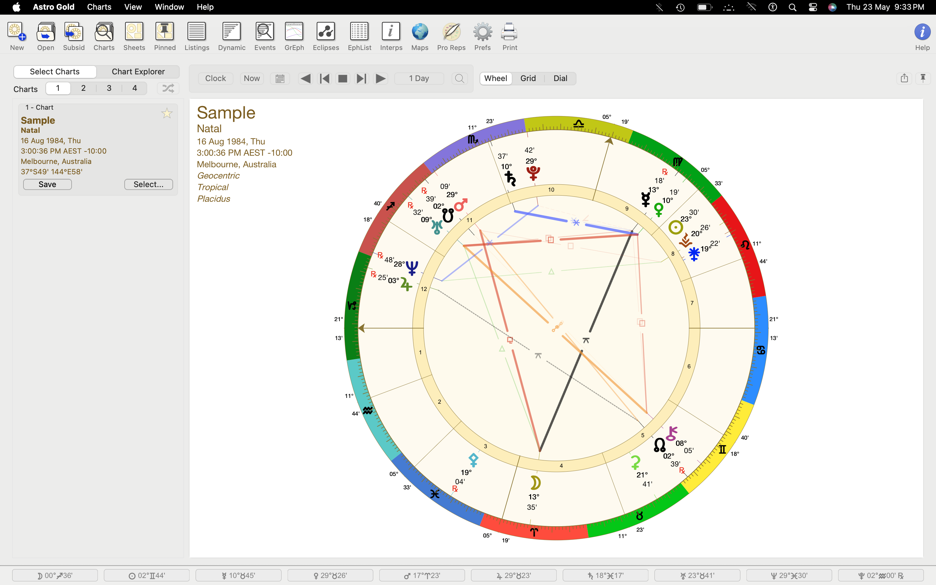This screenshot has width=936, height=585.
Task: Click the Chart Explorer button
Action: 137,71
